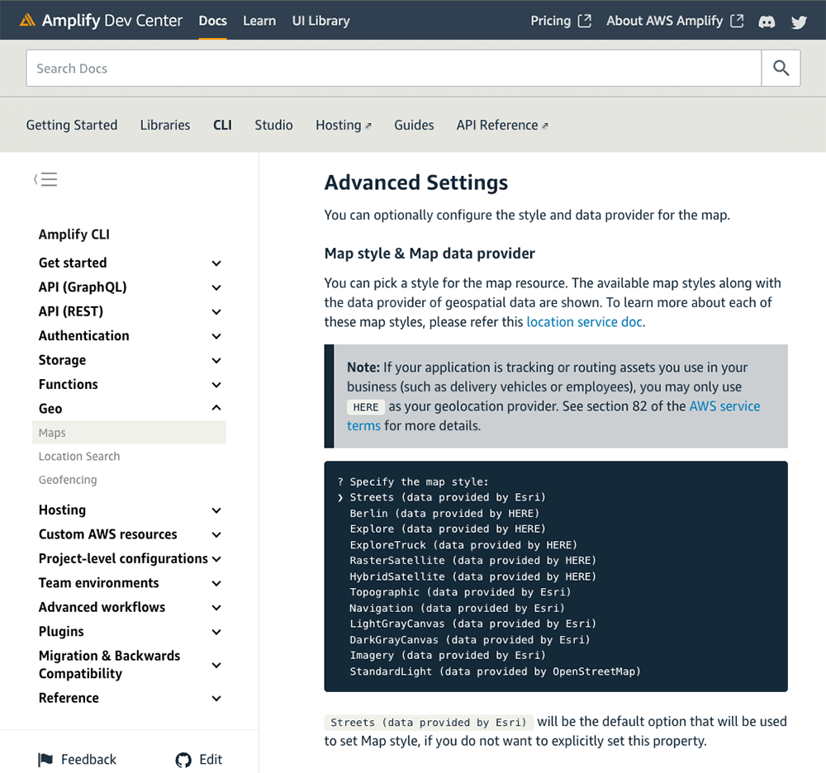Viewport: 826px width, 773px height.
Task: Click the 'Berlin (data provided by HERE)' line
Action: 444,514
